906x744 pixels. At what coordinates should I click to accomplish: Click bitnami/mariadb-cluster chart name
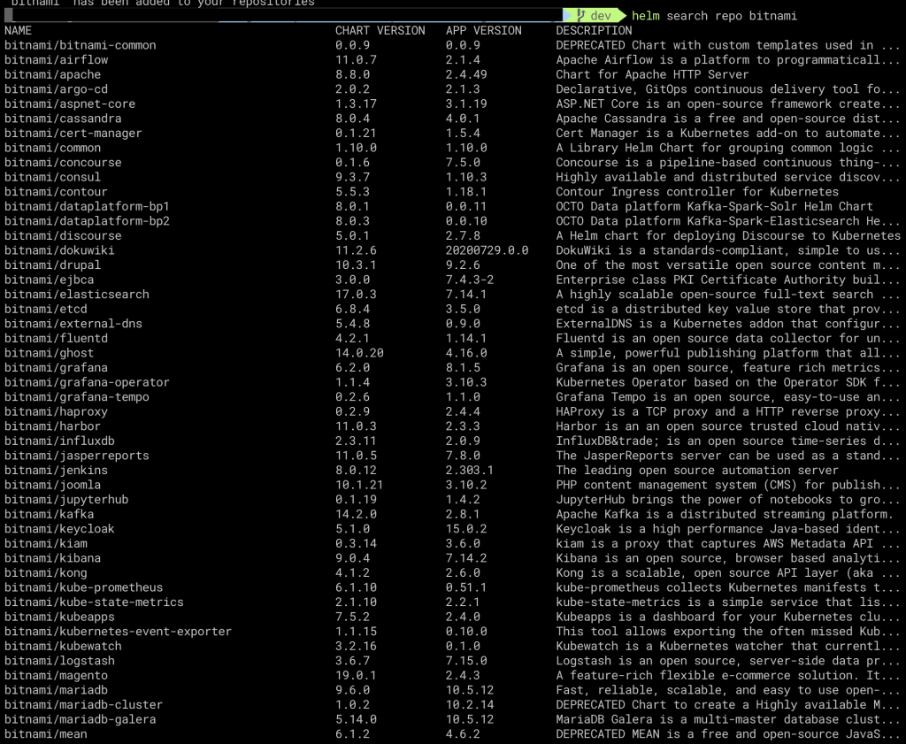[84, 705]
